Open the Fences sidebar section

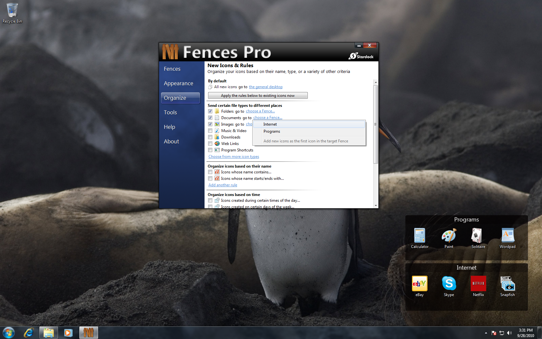(x=181, y=69)
